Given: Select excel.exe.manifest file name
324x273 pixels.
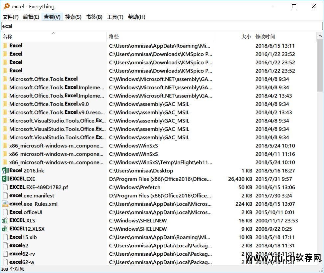Looking at the screenshot, I should click(x=32, y=195).
